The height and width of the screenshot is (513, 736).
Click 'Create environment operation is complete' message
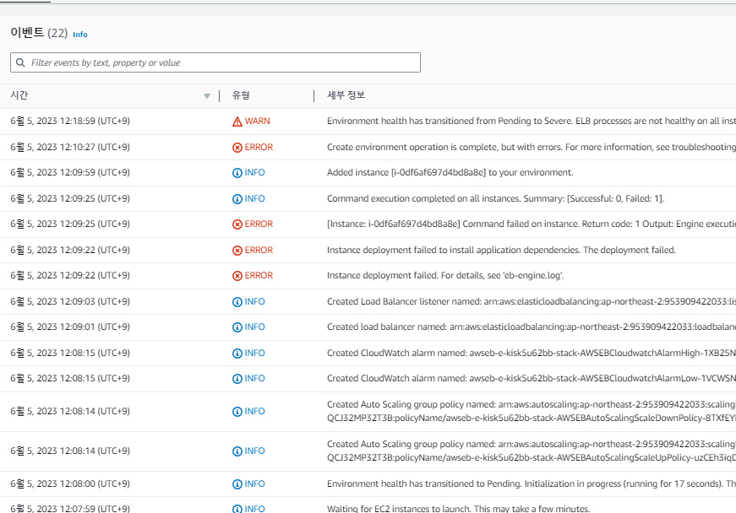532,147
